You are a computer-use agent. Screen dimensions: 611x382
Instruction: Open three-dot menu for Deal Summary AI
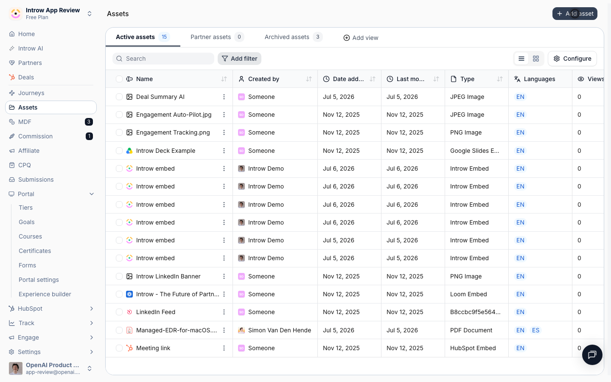tap(224, 97)
